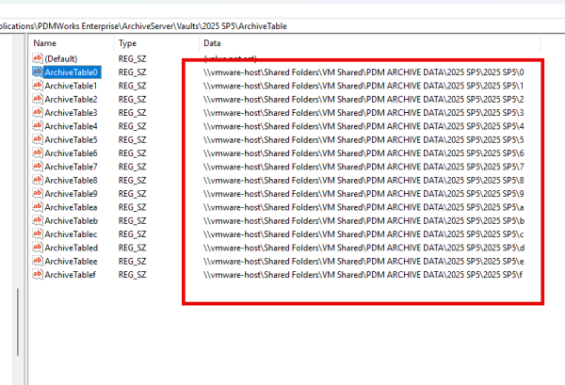This screenshot has height=385, width=565.
Task: Click the ArchiveTable3 string value icon
Action: click(x=38, y=112)
